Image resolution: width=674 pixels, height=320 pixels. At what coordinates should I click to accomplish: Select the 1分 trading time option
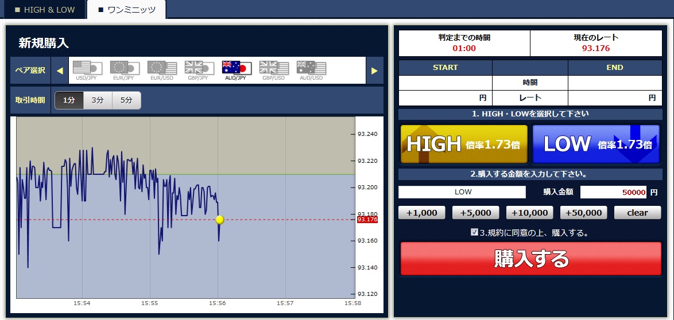[x=69, y=100]
